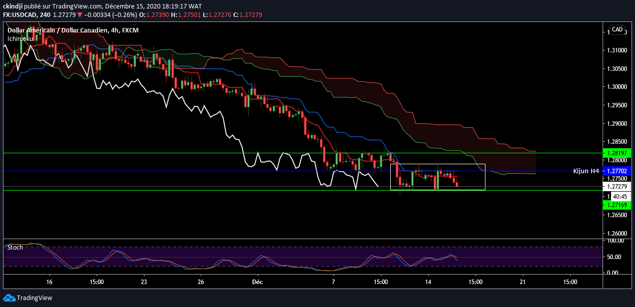Select the Stoch indicator label
The height and width of the screenshot is (307, 635).
pos(15,247)
